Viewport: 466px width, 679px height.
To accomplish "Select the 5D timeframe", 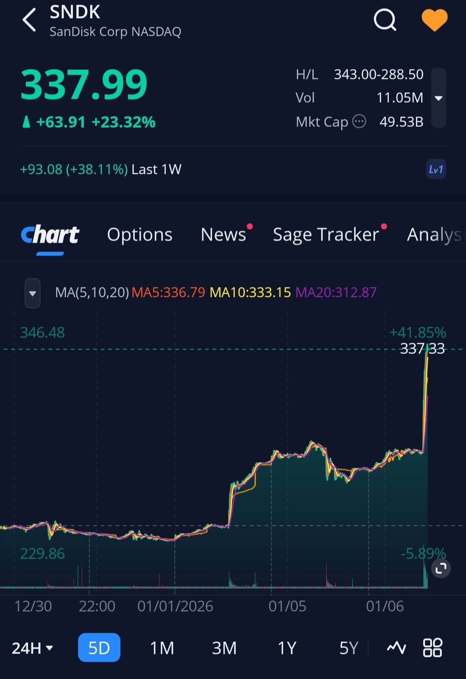I will 99,647.
